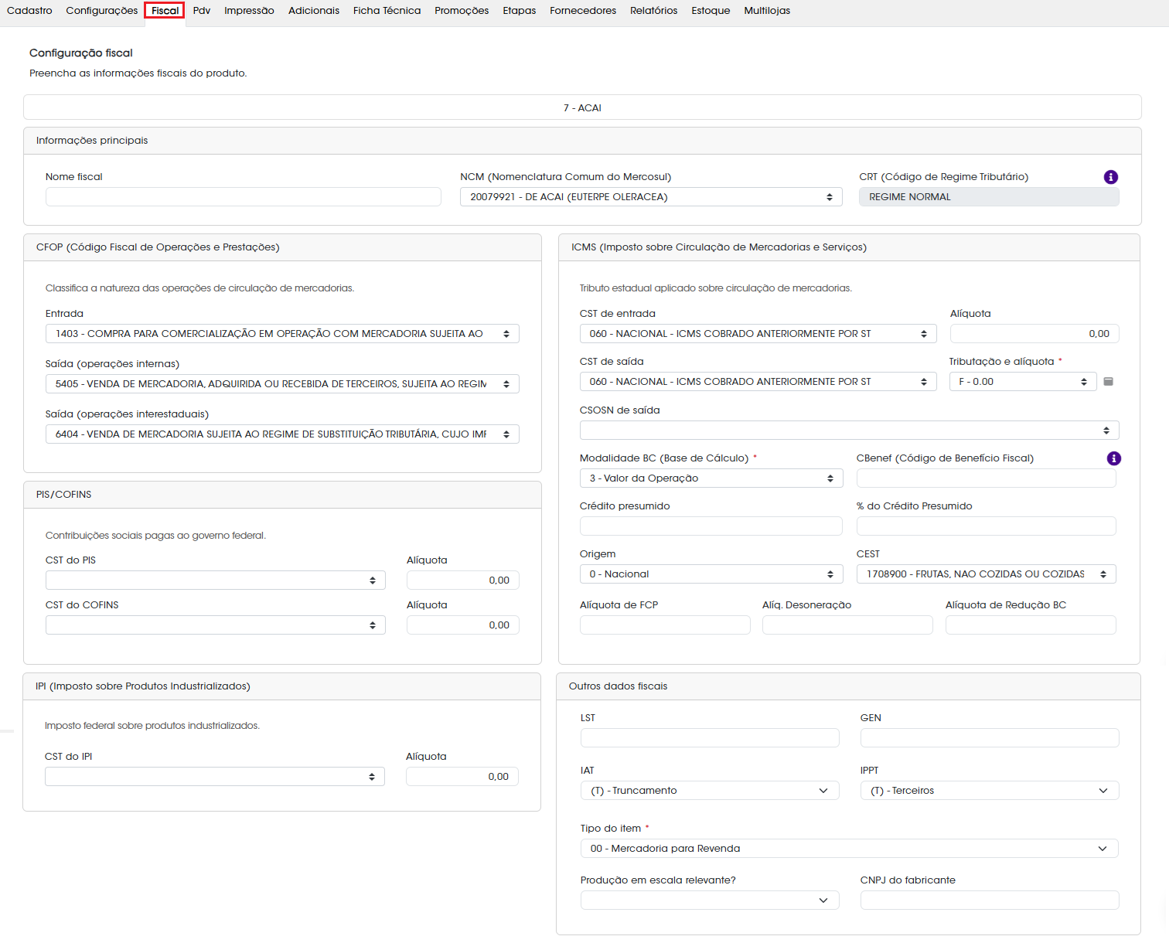The width and height of the screenshot is (1169, 943).
Task: Open Tipo do item dropdown
Action: (x=849, y=849)
